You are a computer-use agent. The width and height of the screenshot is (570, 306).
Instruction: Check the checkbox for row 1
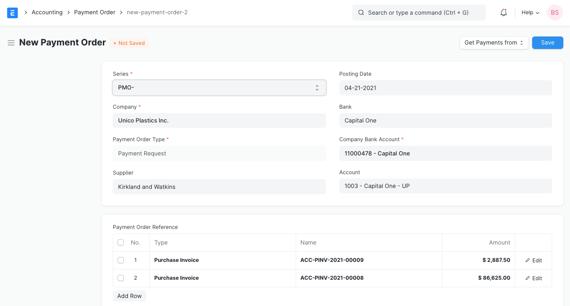click(121, 260)
